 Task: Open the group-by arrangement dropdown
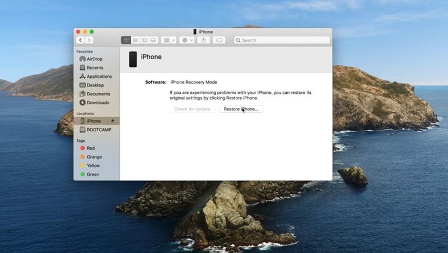169,40
